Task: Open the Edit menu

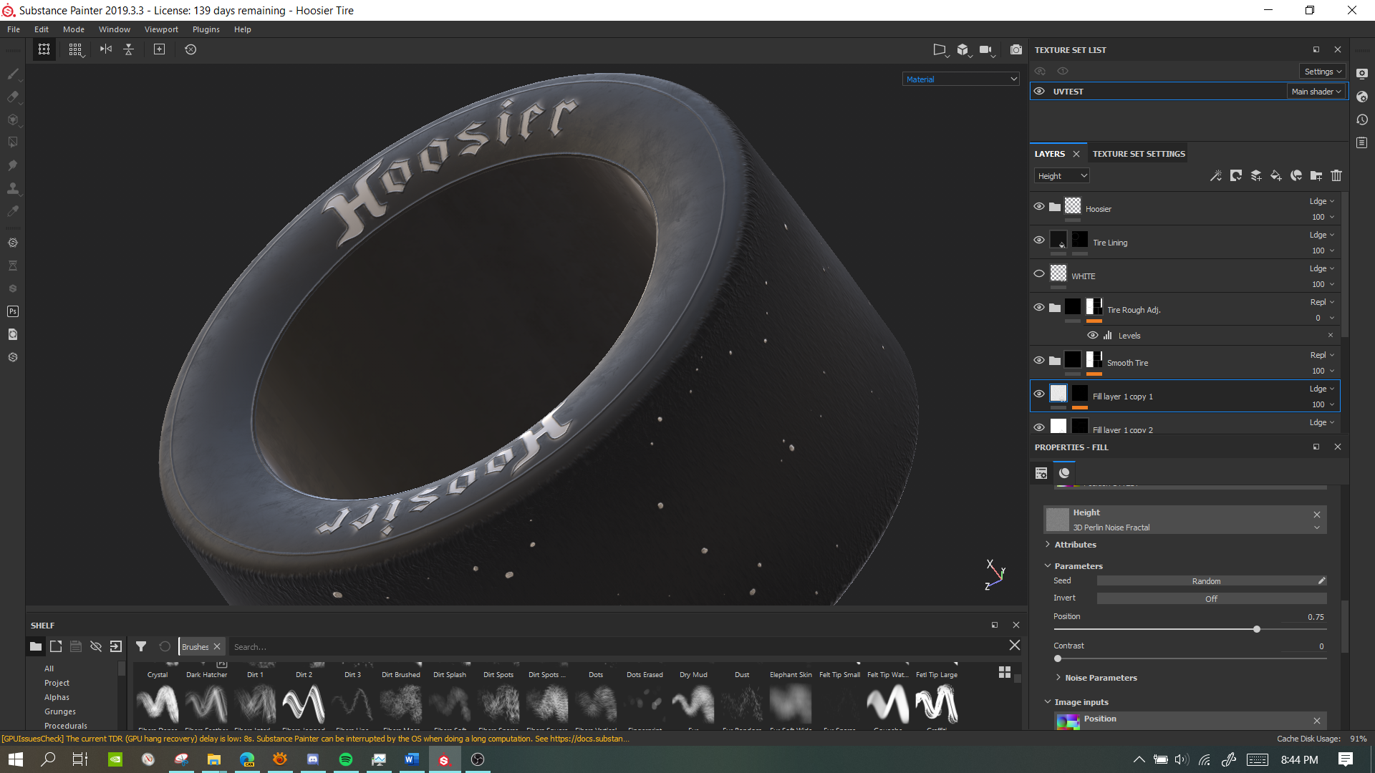Action: pyautogui.click(x=42, y=29)
